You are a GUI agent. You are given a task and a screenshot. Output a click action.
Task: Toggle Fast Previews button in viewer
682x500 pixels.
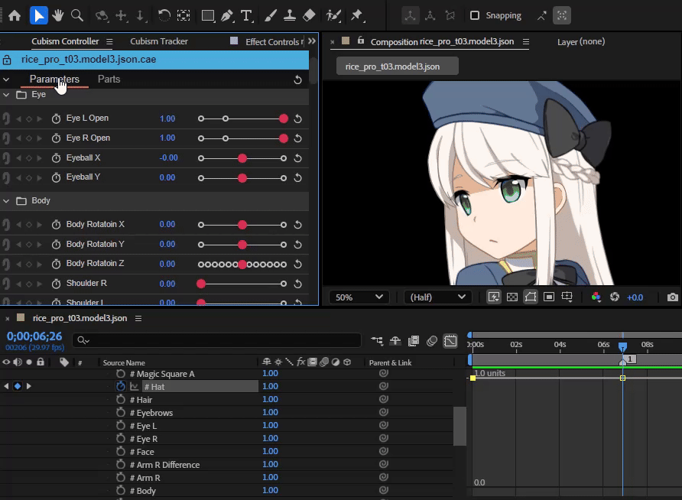click(494, 297)
